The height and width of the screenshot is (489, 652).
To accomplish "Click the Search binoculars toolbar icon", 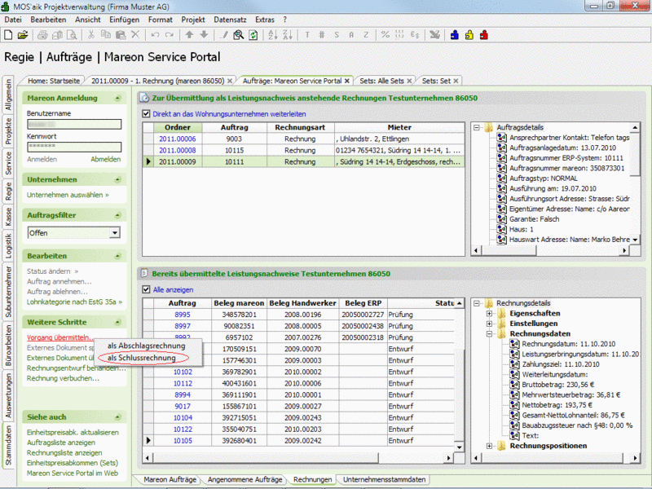I will pos(239,35).
